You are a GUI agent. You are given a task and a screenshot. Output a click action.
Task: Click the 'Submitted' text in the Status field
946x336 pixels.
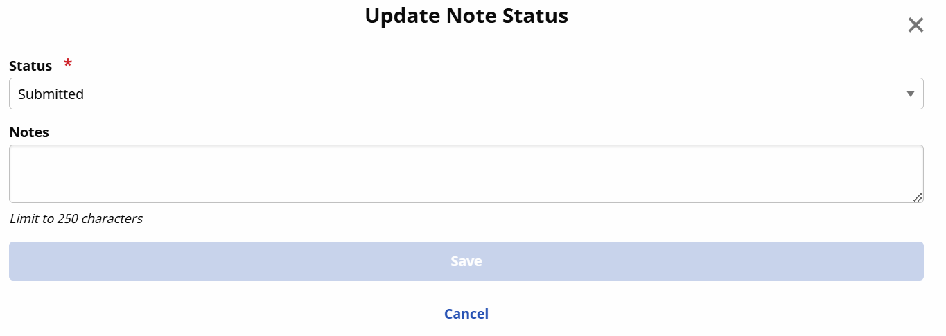[51, 94]
